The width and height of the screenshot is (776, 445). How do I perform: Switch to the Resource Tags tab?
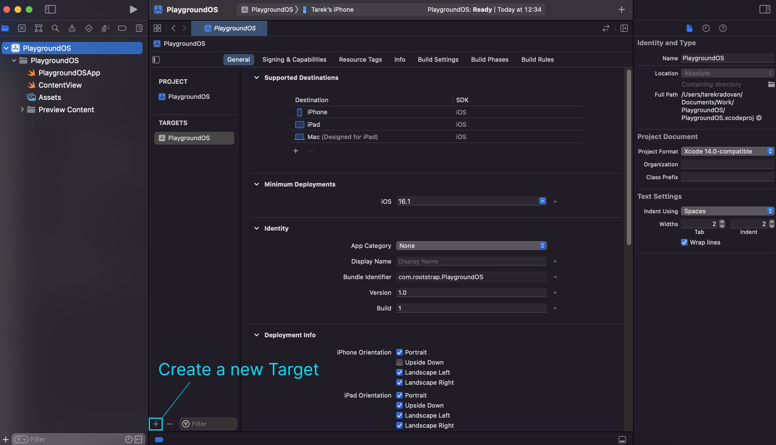[x=361, y=60]
